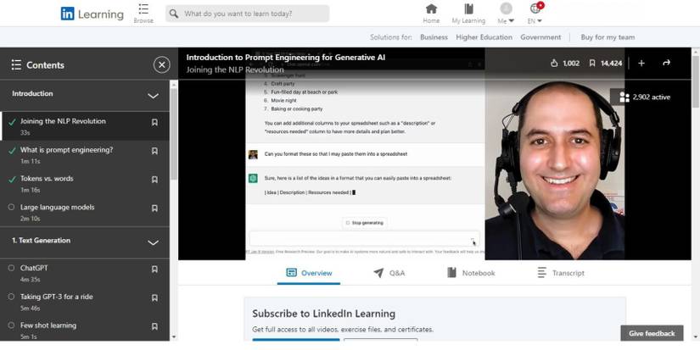The height and width of the screenshot is (350, 700).
Task: Save the course with bookmark 14,424 icon
Action: click(x=592, y=64)
